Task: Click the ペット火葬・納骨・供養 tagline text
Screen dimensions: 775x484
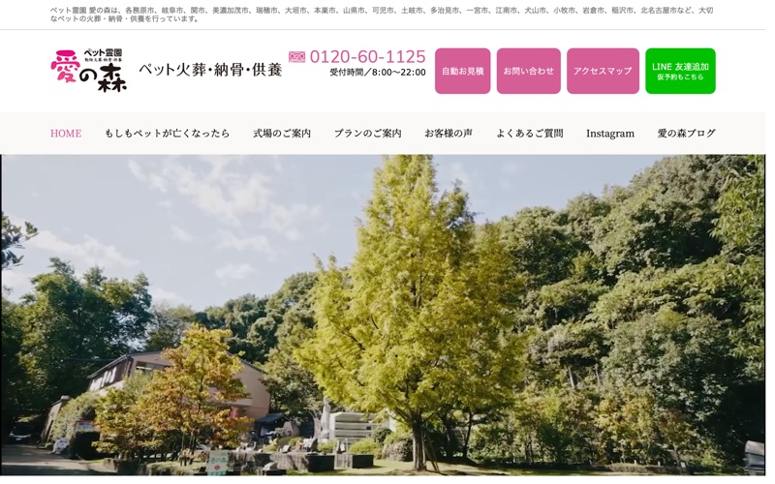Action: pyautogui.click(x=210, y=70)
